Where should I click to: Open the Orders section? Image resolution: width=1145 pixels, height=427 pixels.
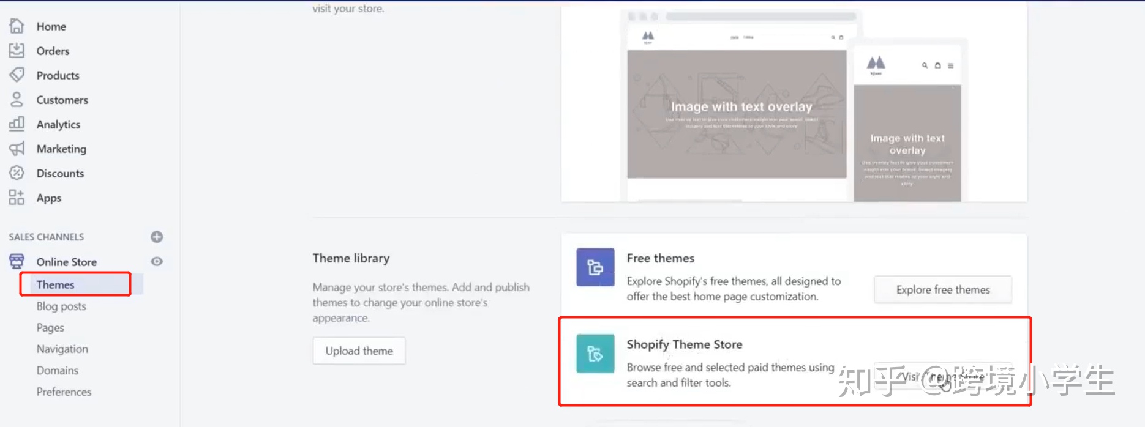tap(53, 51)
